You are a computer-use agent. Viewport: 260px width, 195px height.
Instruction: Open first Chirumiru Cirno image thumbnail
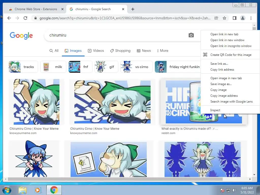coord(37,102)
